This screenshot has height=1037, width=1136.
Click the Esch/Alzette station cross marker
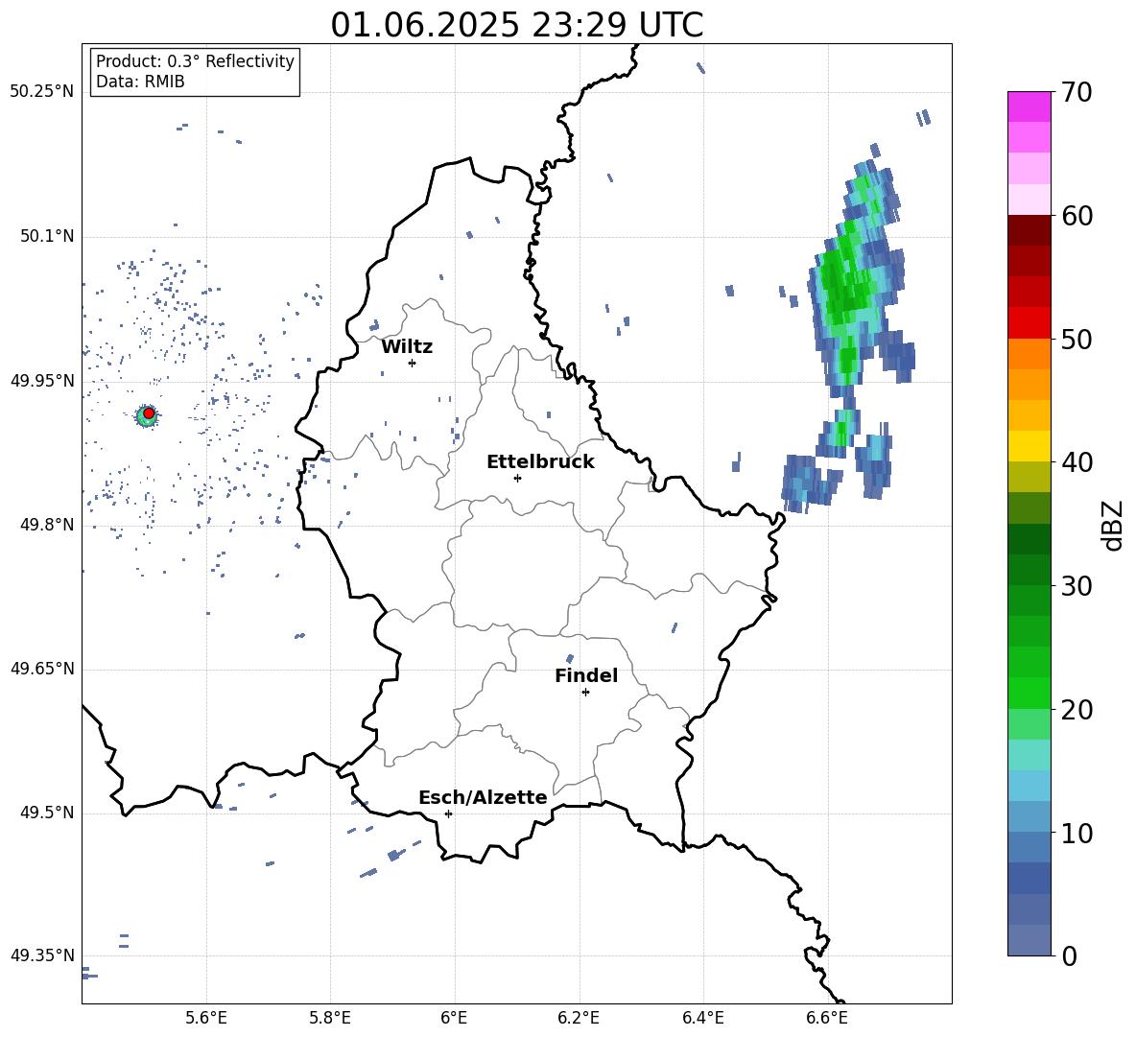448,813
